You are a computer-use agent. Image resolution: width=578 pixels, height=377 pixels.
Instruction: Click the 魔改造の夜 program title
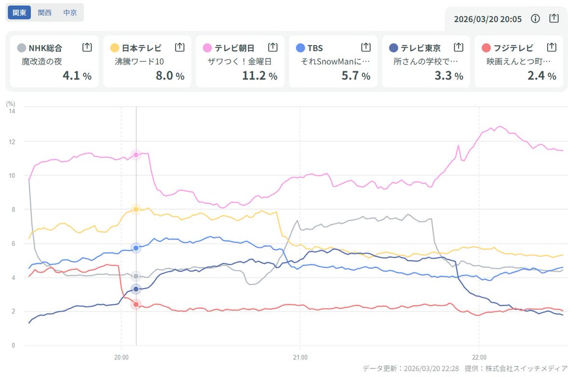(42, 62)
